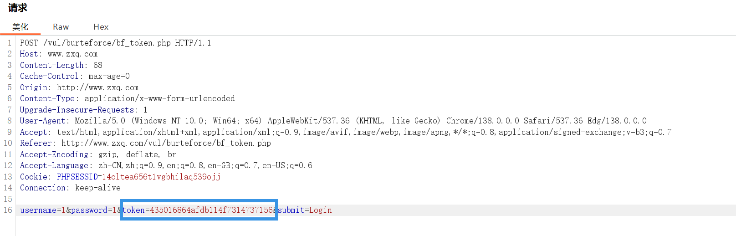Click the POST request line text

[x=115, y=43]
